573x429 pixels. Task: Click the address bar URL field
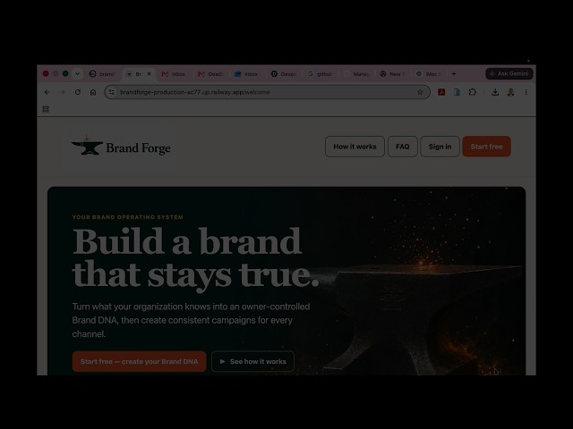tap(267, 92)
